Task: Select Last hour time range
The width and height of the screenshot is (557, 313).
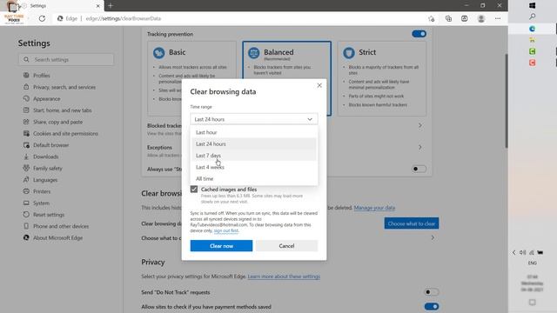Action: (x=254, y=132)
